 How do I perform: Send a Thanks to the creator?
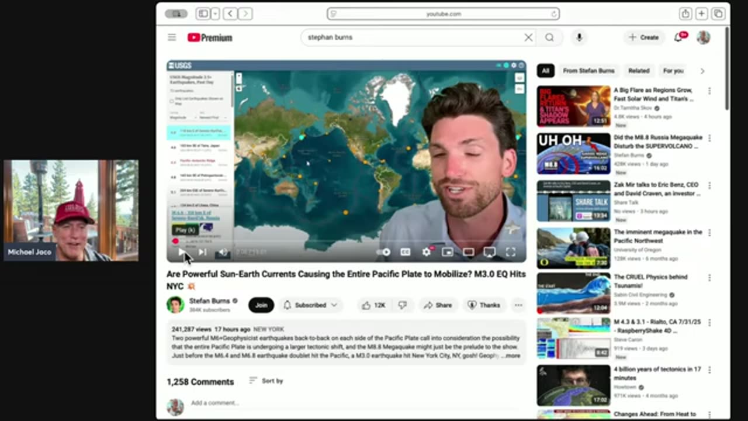click(x=484, y=305)
